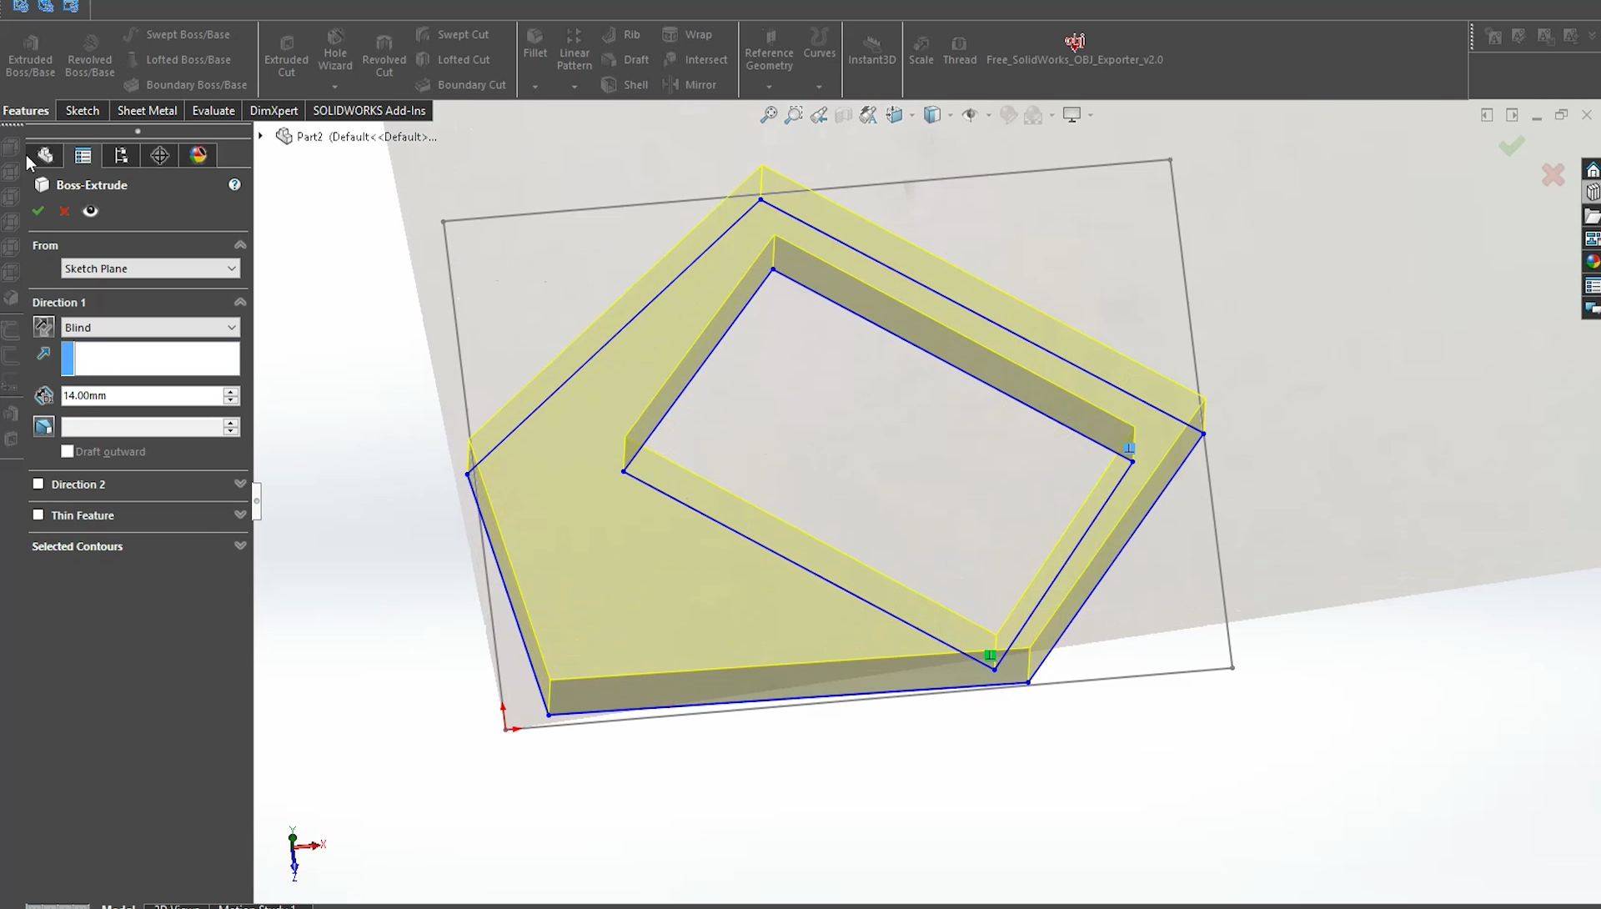
Task: Open the PropertyManager tab
Action: (x=83, y=155)
